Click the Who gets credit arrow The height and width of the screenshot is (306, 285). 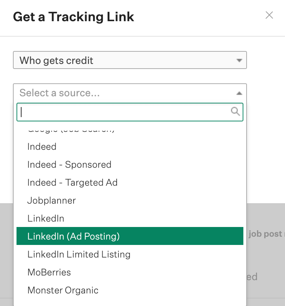pos(239,60)
